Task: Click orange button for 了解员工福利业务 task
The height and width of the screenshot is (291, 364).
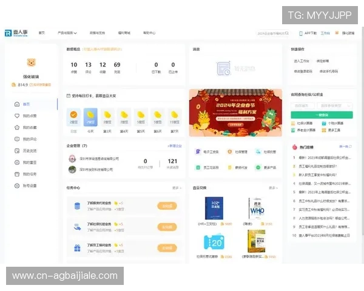Action: coord(167,248)
